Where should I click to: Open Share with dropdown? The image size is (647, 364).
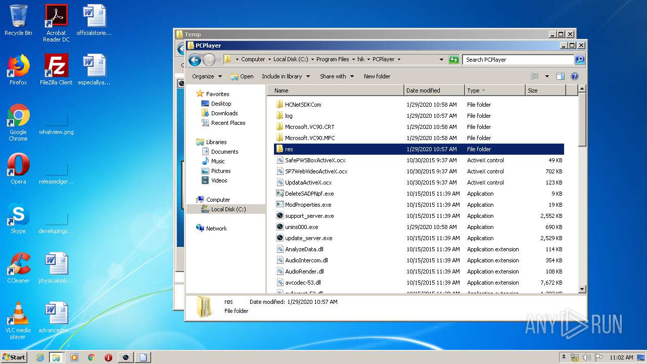tap(337, 76)
